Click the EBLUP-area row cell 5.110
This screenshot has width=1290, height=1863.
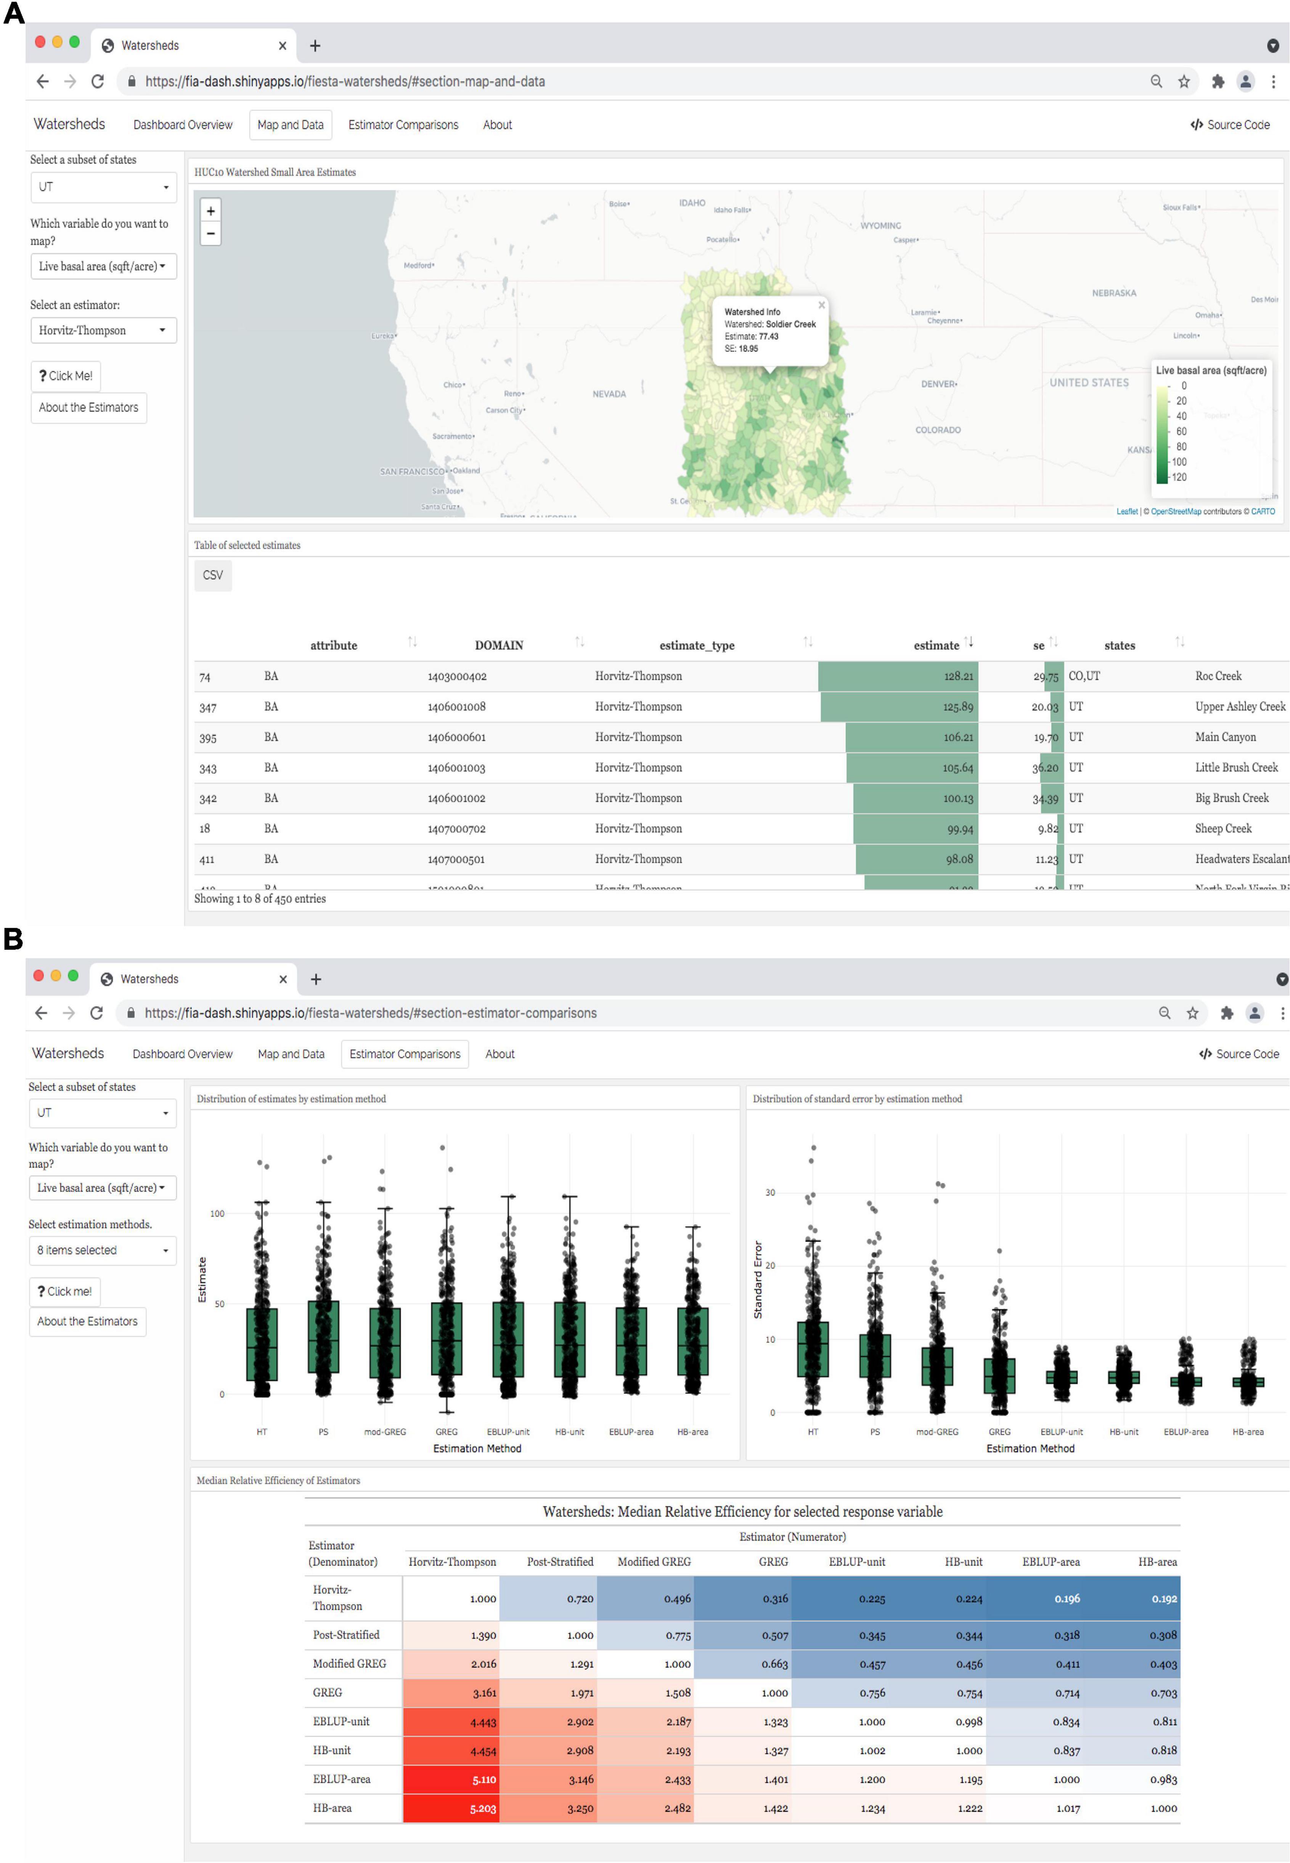(451, 1779)
